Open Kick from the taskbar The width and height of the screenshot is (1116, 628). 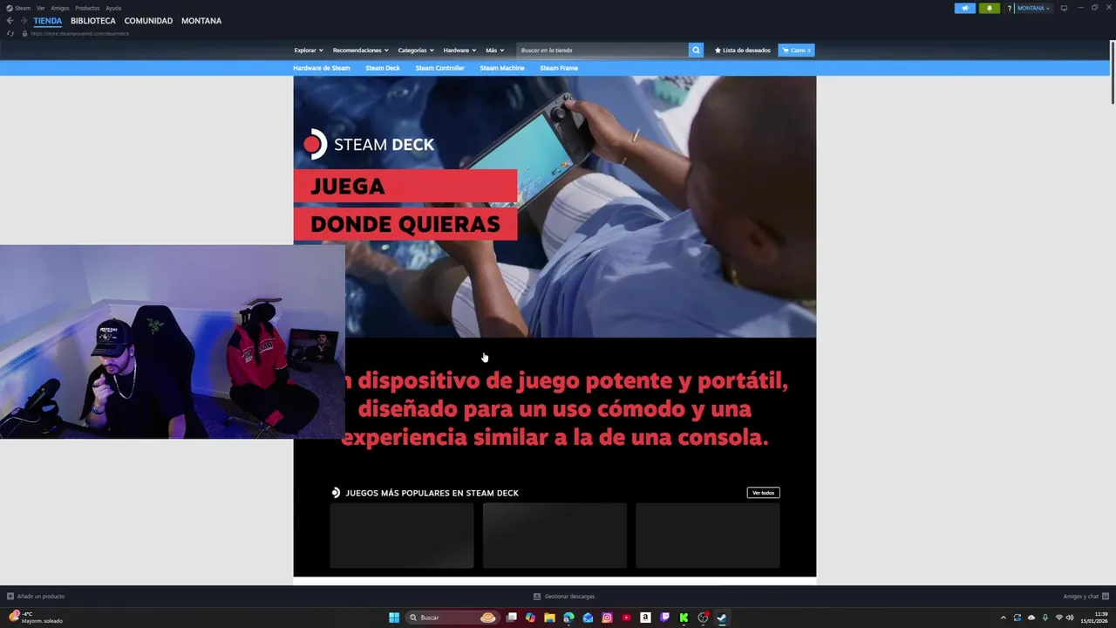pyautogui.click(x=684, y=618)
